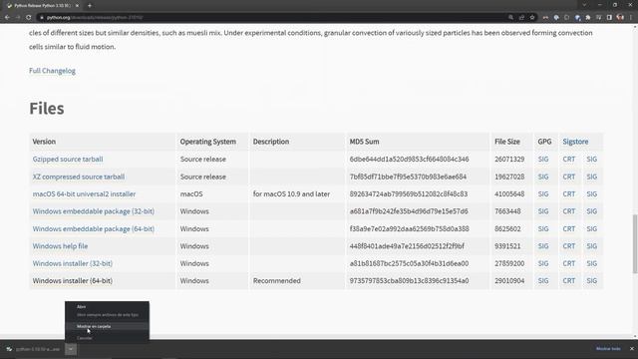This screenshot has height=359, width=638.
Task: Bookmark this page with the star icon
Action: [x=532, y=18]
